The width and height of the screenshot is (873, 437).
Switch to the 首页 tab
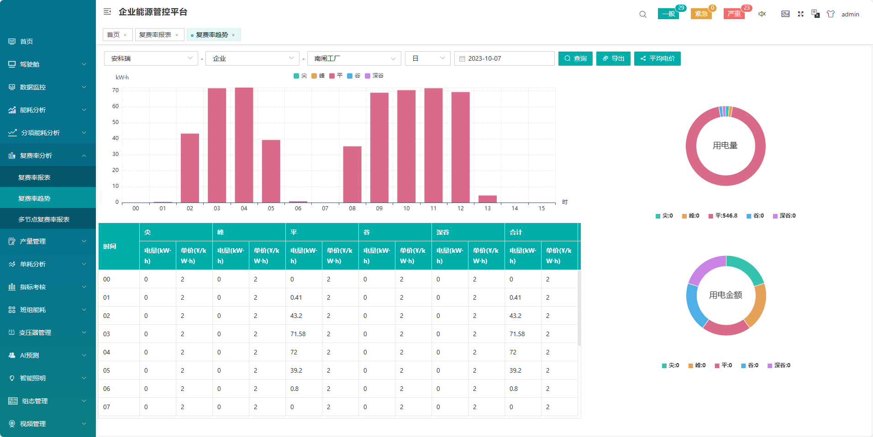113,35
